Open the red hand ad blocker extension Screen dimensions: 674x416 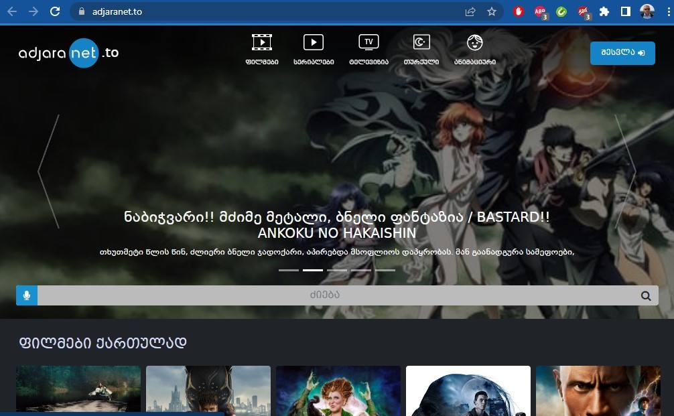[519, 11]
